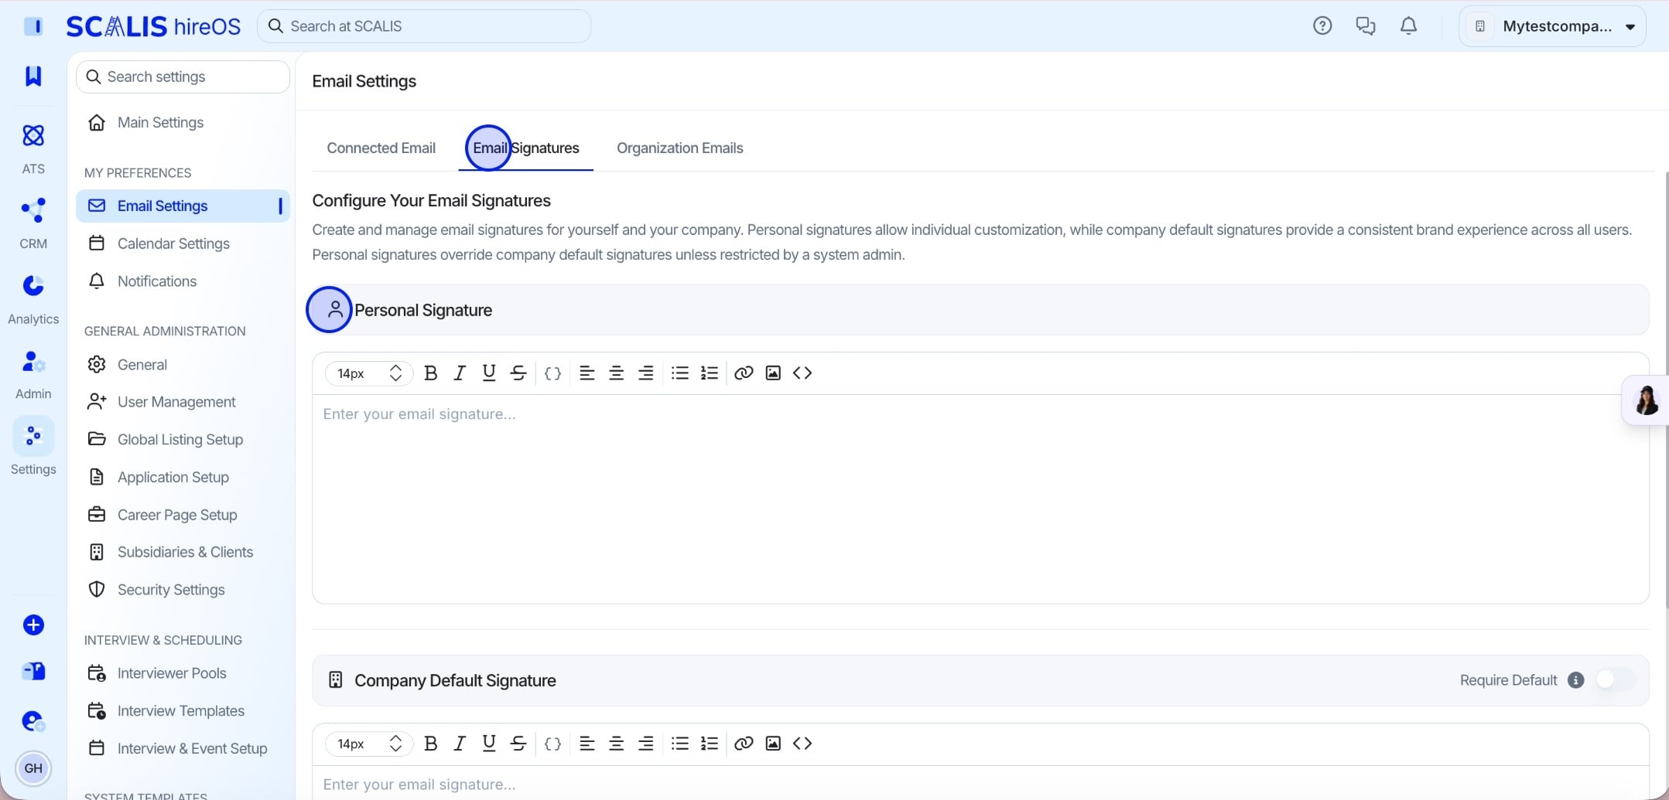Open Analytics in left rail

click(33, 299)
